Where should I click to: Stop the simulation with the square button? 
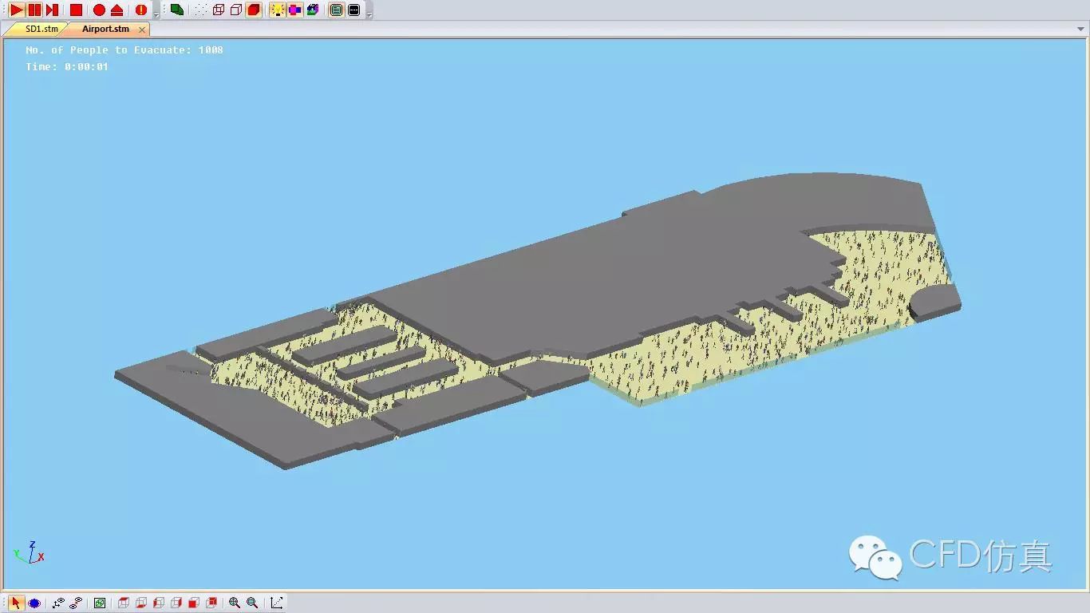(76, 10)
